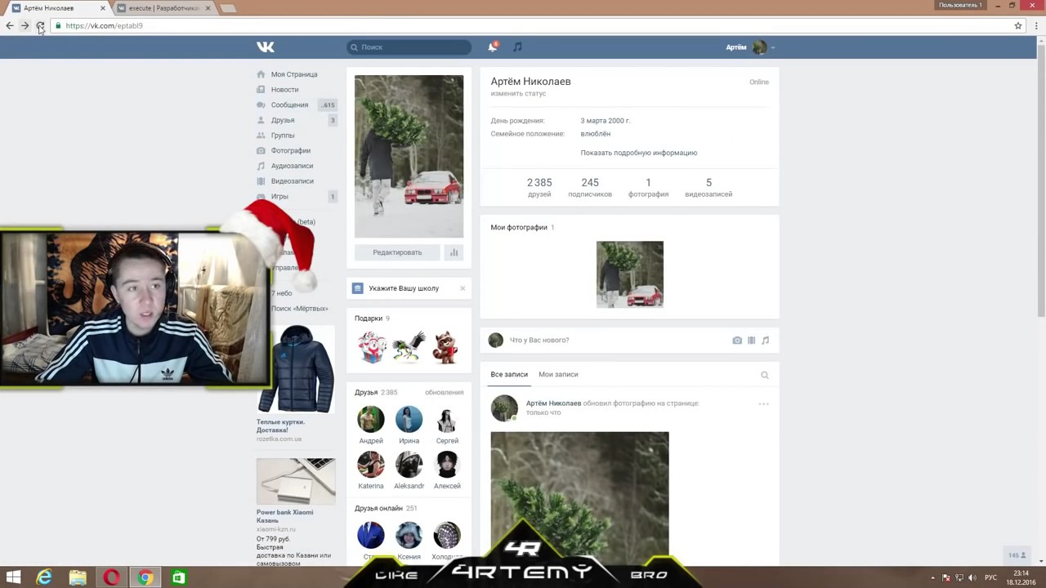The height and width of the screenshot is (588, 1046).
Task: Open Windows Start menu
Action: pos(13,577)
